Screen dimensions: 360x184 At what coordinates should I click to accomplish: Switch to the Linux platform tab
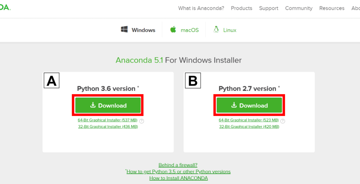225,30
